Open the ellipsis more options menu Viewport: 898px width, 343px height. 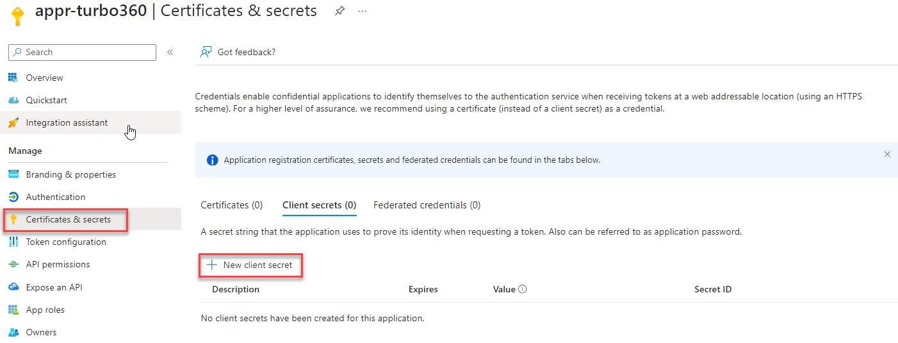point(362,12)
